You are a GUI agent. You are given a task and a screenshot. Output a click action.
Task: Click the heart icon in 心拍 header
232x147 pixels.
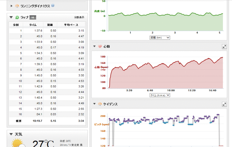(x=100, y=46)
